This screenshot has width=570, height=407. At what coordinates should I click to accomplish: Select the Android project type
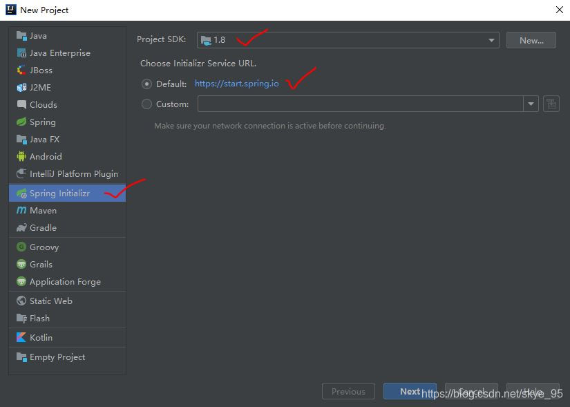tap(67, 156)
